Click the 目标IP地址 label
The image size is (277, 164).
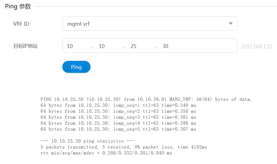tap(26, 46)
